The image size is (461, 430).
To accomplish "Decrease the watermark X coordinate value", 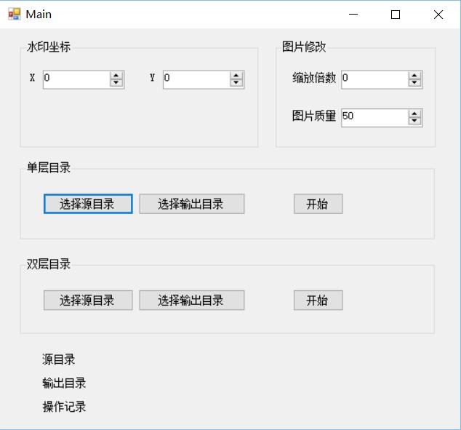I will [116, 83].
